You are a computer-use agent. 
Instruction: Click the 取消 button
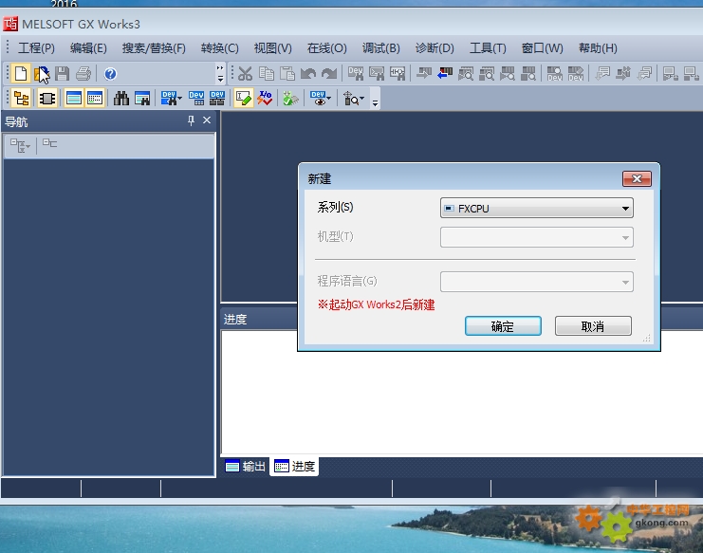click(x=593, y=325)
